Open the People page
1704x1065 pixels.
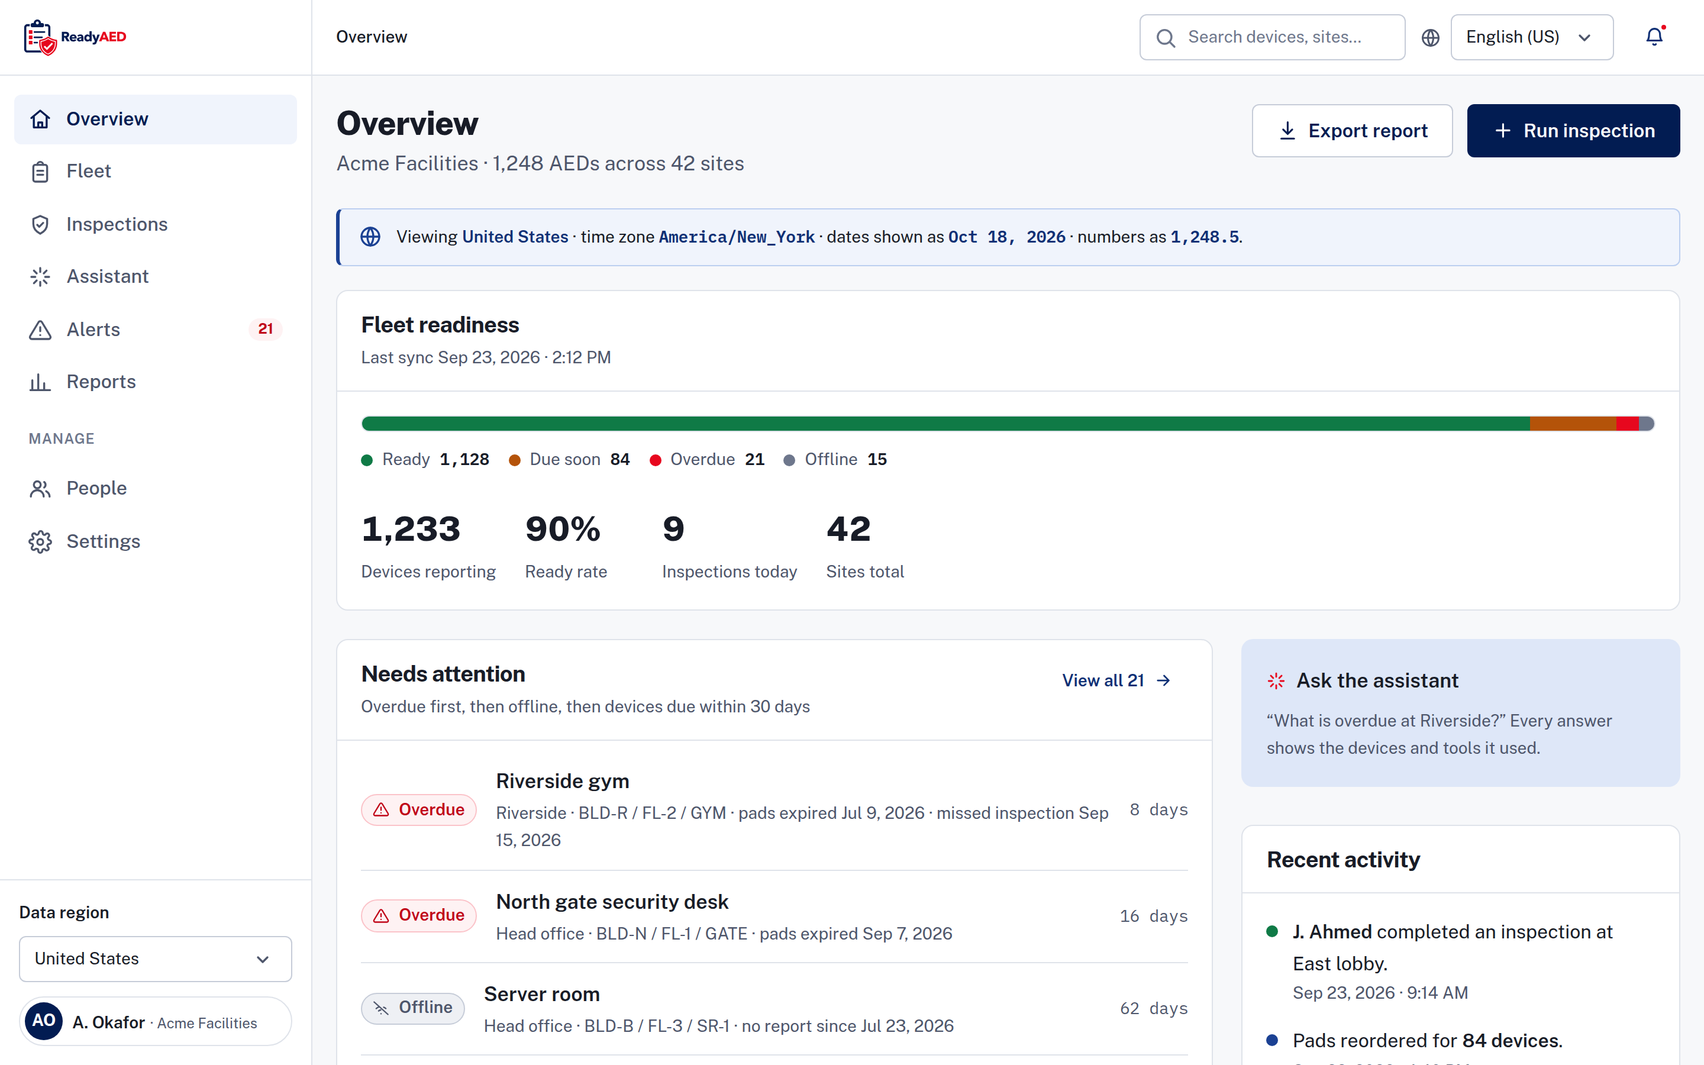[x=156, y=489]
